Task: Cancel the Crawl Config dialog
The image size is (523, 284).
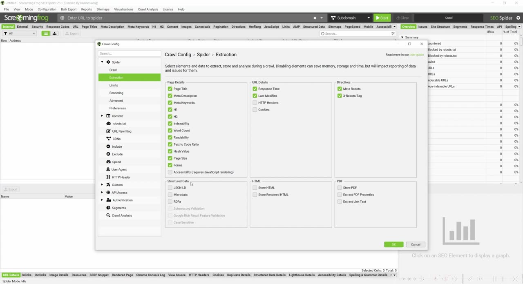Action: 416,244
